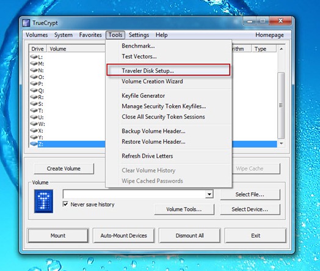Choose Test Vectors... menu entry

pyautogui.click(x=169, y=56)
